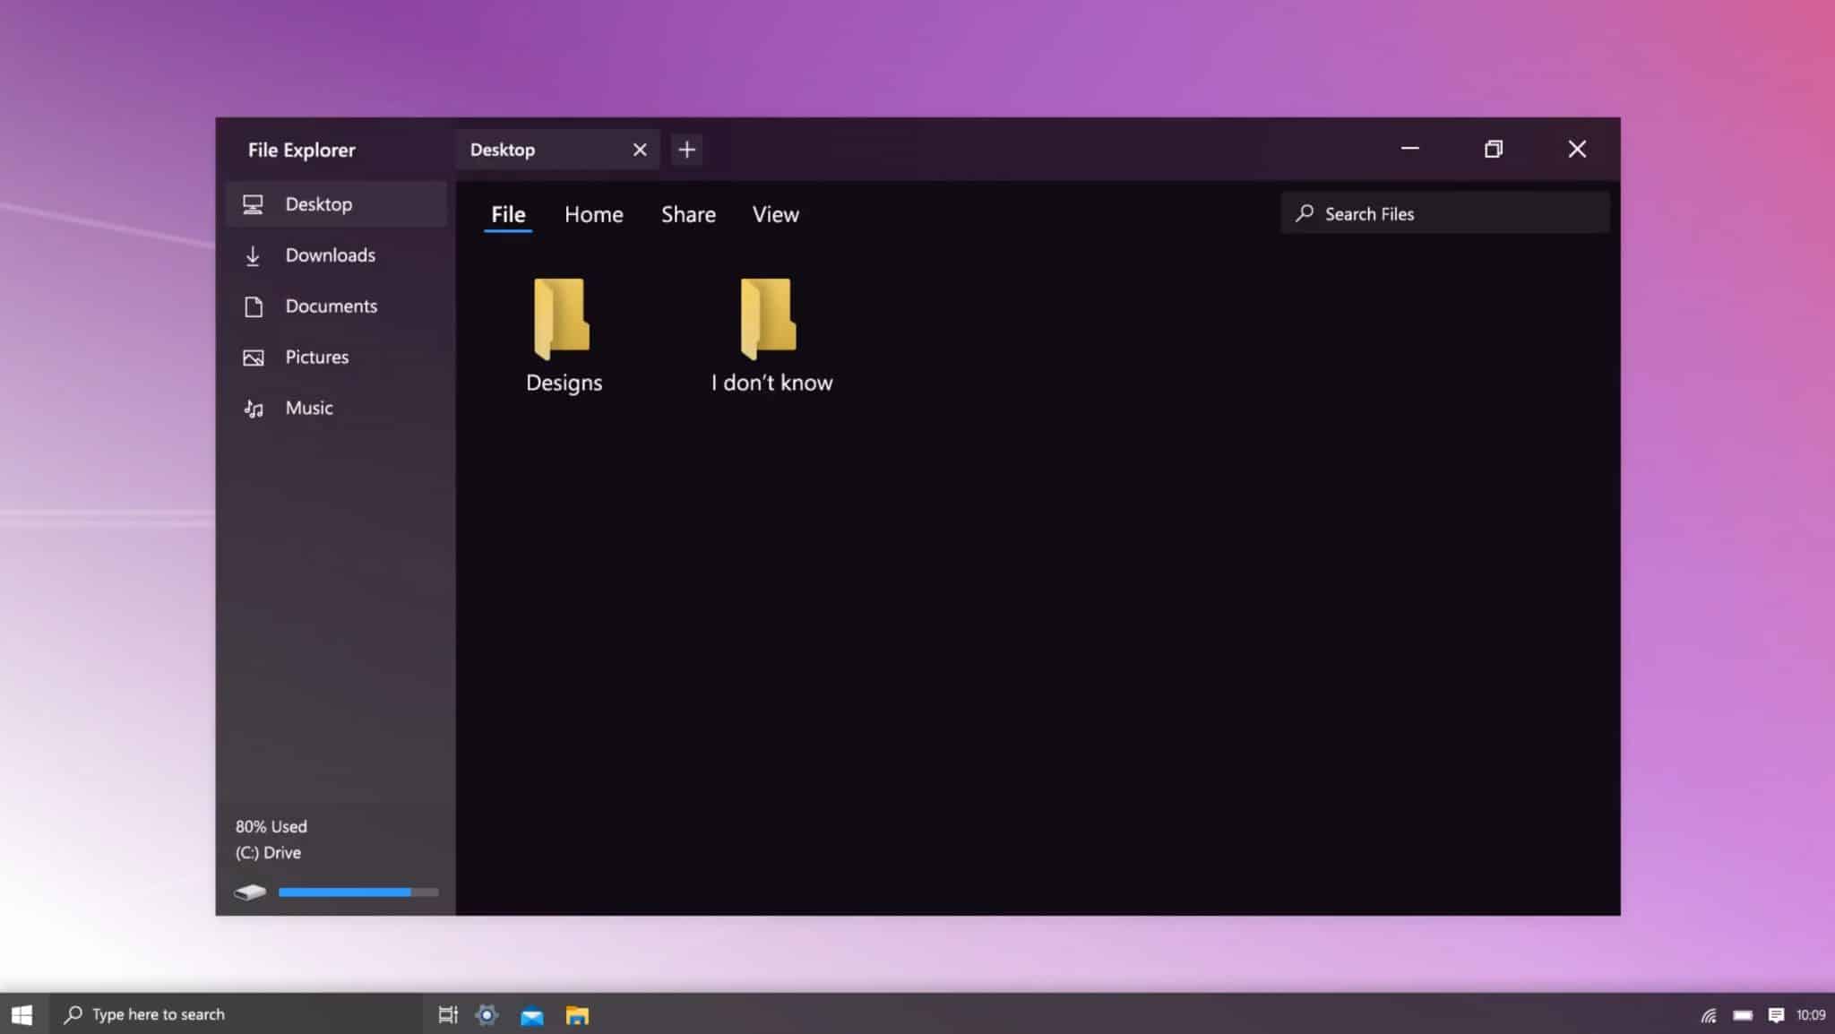
Task: Open the Mail app from the taskbar
Action: (x=532, y=1014)
